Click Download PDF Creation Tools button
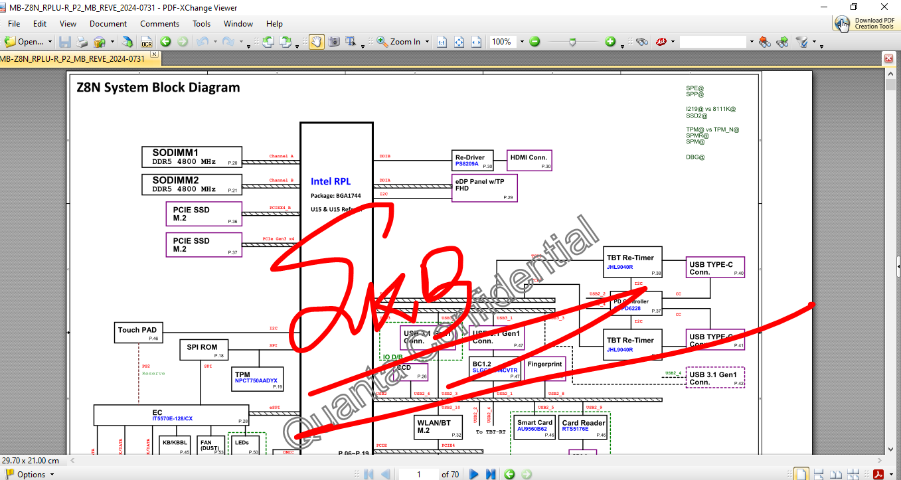Screen dimensions: 901x480 pos(866,24)
